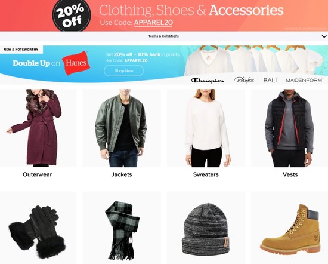Select the Playtex brand logo
Screen dimensions: 328x264
click(244, 80)
